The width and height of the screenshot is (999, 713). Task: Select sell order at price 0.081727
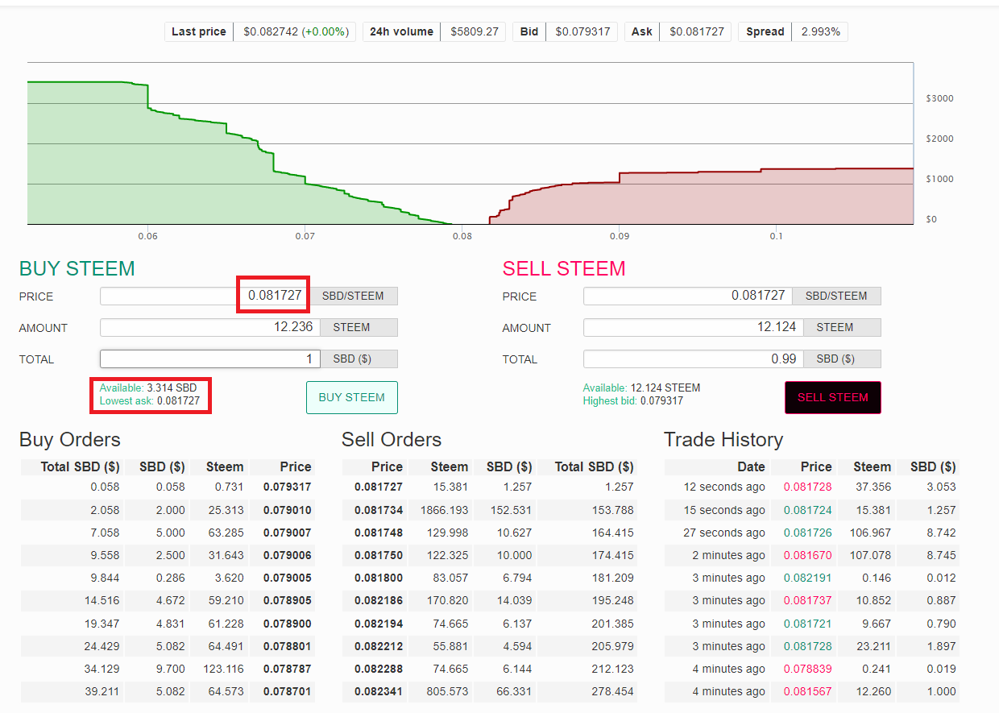click(489, 487)
